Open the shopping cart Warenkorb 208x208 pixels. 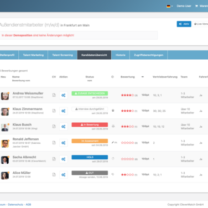[201, 6]
